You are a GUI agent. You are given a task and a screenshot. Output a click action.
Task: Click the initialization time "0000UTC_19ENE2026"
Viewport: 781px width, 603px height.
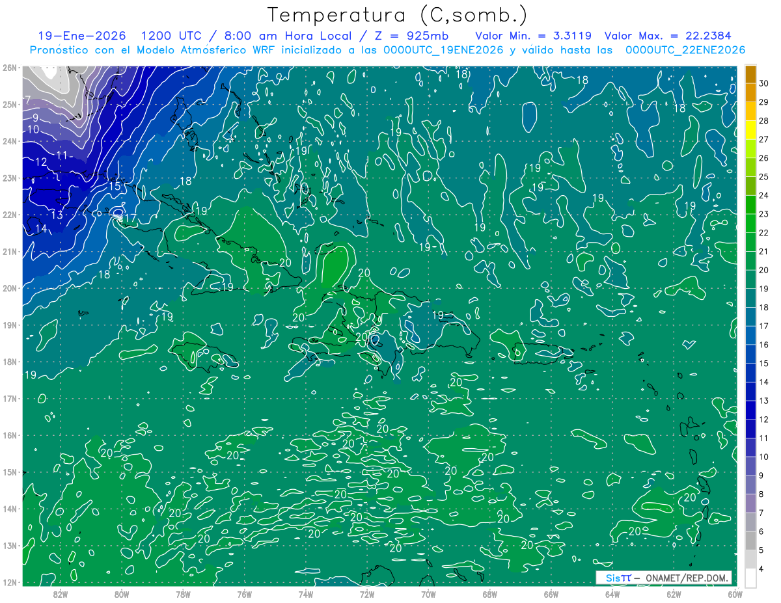click(x=443, y=50)
